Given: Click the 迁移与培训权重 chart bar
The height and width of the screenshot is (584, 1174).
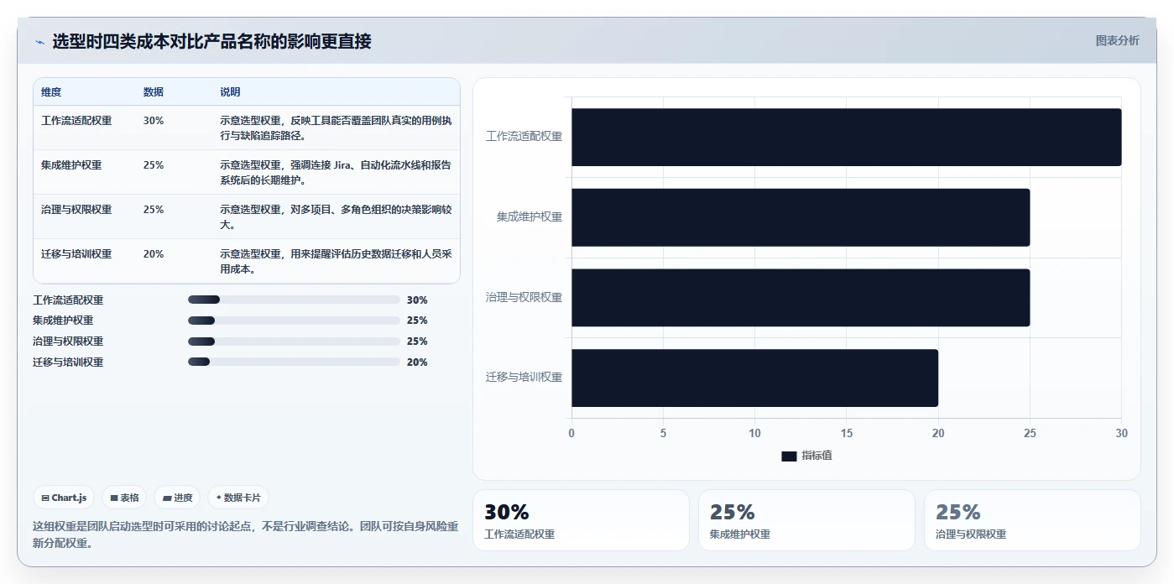Looking at the screenshot, I should coord(754,378).
